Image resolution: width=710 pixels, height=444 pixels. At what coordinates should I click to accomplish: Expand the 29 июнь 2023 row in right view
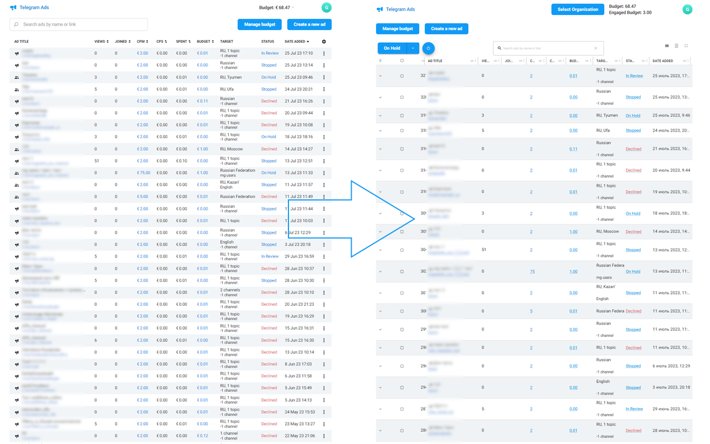[x=381, y=409]
